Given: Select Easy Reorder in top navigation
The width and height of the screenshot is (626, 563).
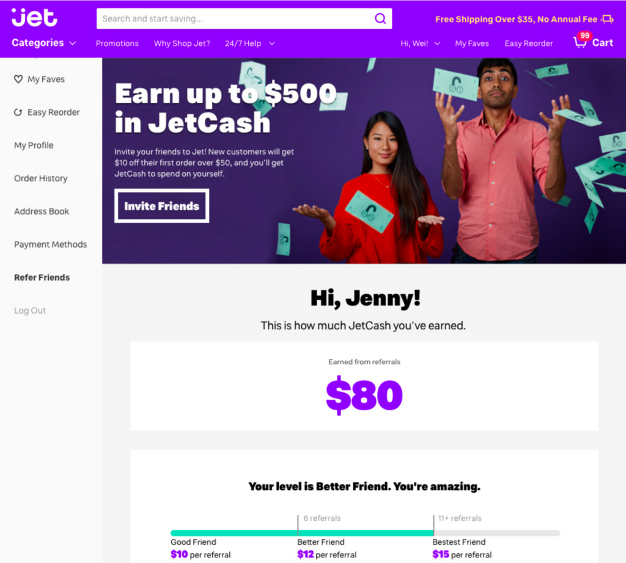Looking at the screenshot, I should pyautogui.click(x=529, y=43).
